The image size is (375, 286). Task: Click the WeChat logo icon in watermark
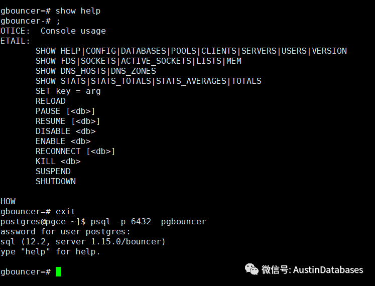[252, 269]
